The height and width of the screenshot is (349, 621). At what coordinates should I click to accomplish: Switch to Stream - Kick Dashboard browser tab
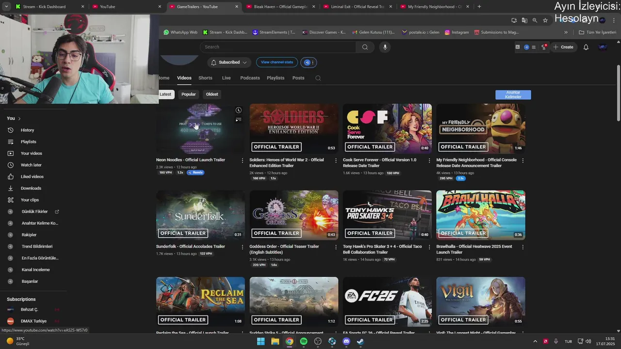(x=49, y=7)
